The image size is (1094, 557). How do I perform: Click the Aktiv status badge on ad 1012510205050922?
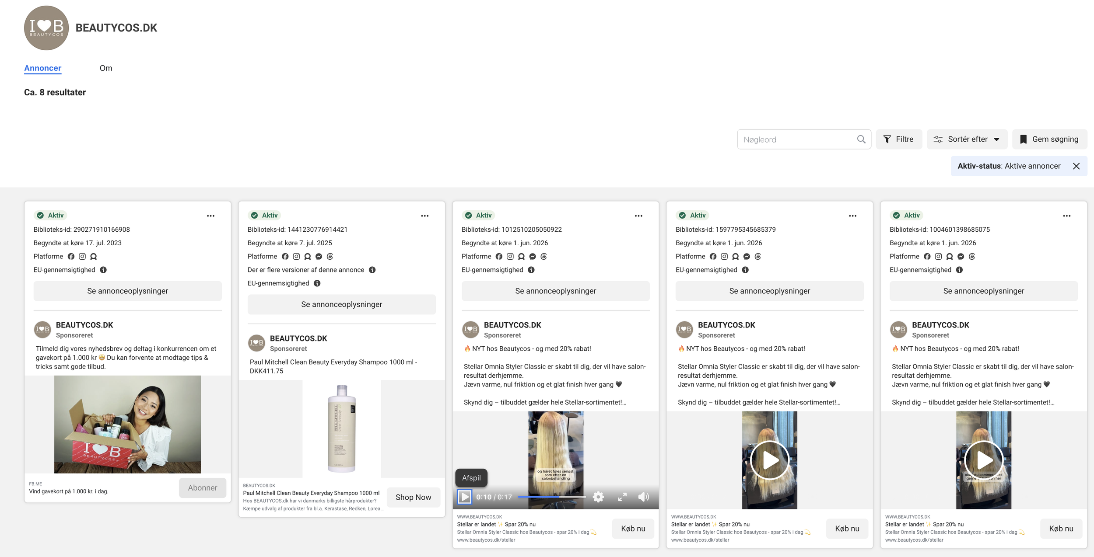478,216
